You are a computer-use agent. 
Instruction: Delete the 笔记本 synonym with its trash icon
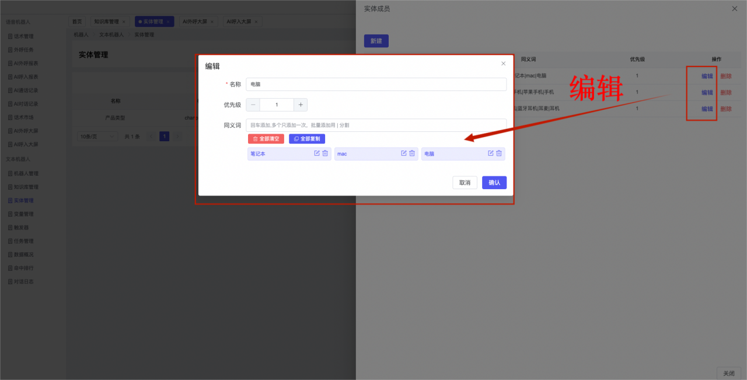click(325, 154)
